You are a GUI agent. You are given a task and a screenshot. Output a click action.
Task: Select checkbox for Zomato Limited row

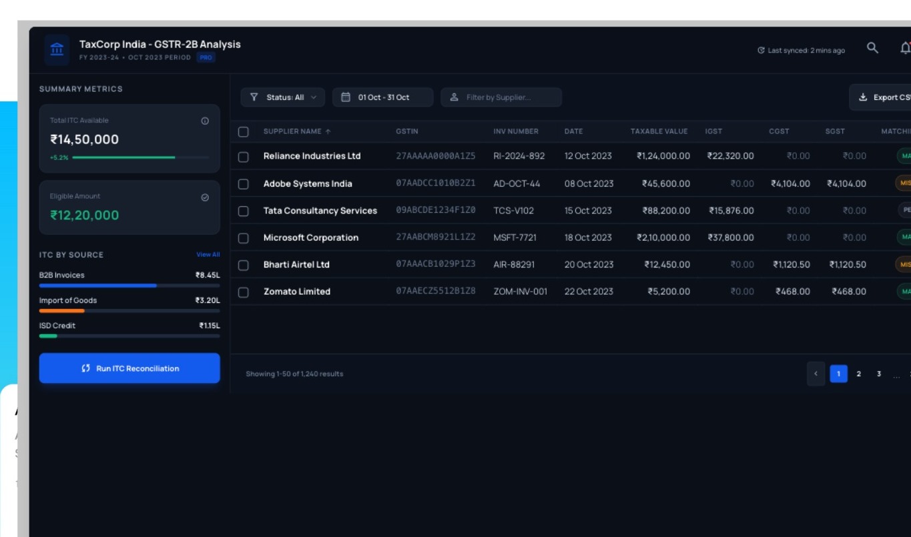244,292
